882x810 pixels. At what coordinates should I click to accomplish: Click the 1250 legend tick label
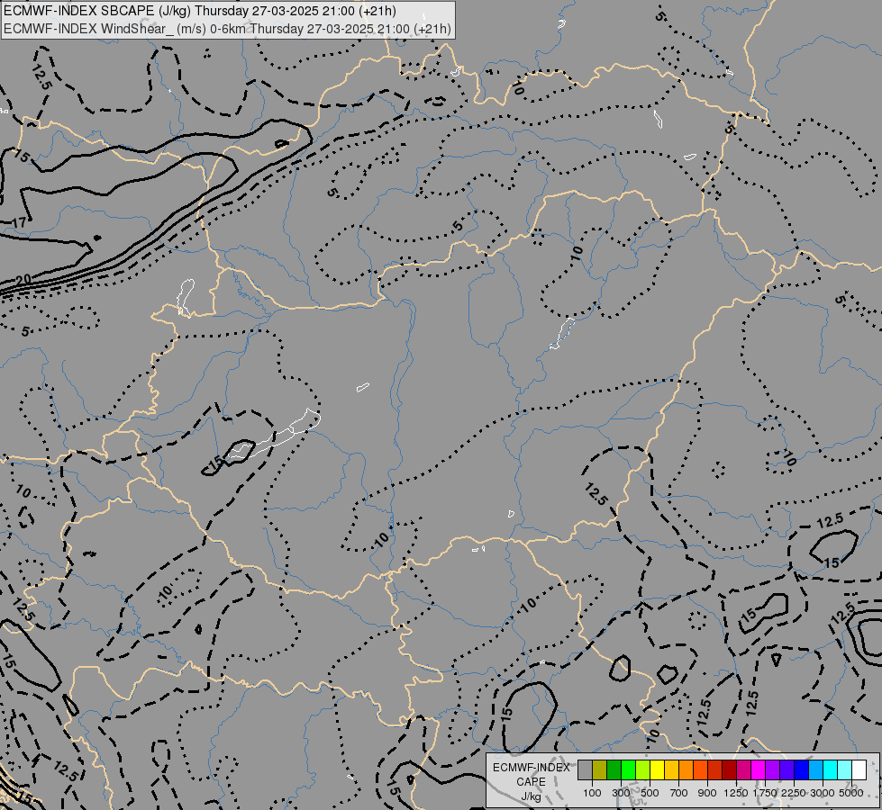pyautogui.click(x=736, y=793)
